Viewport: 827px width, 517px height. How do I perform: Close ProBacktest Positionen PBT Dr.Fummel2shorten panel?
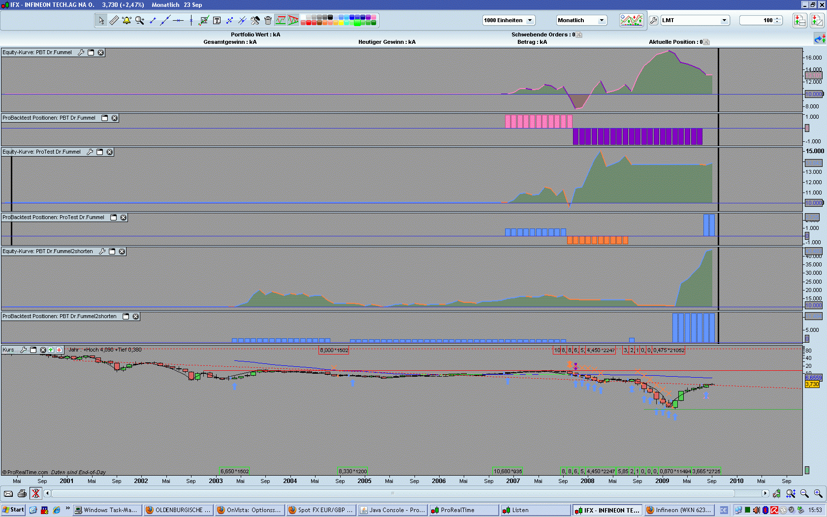[x=136, y=316]
